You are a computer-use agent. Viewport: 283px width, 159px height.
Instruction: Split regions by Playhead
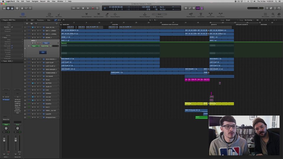86,15
